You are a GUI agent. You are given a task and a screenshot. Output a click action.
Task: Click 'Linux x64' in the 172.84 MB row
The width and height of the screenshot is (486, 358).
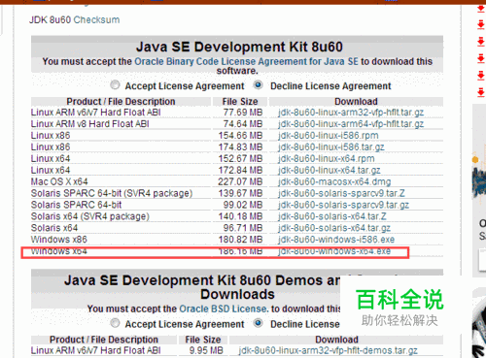(x=51, y=171)
